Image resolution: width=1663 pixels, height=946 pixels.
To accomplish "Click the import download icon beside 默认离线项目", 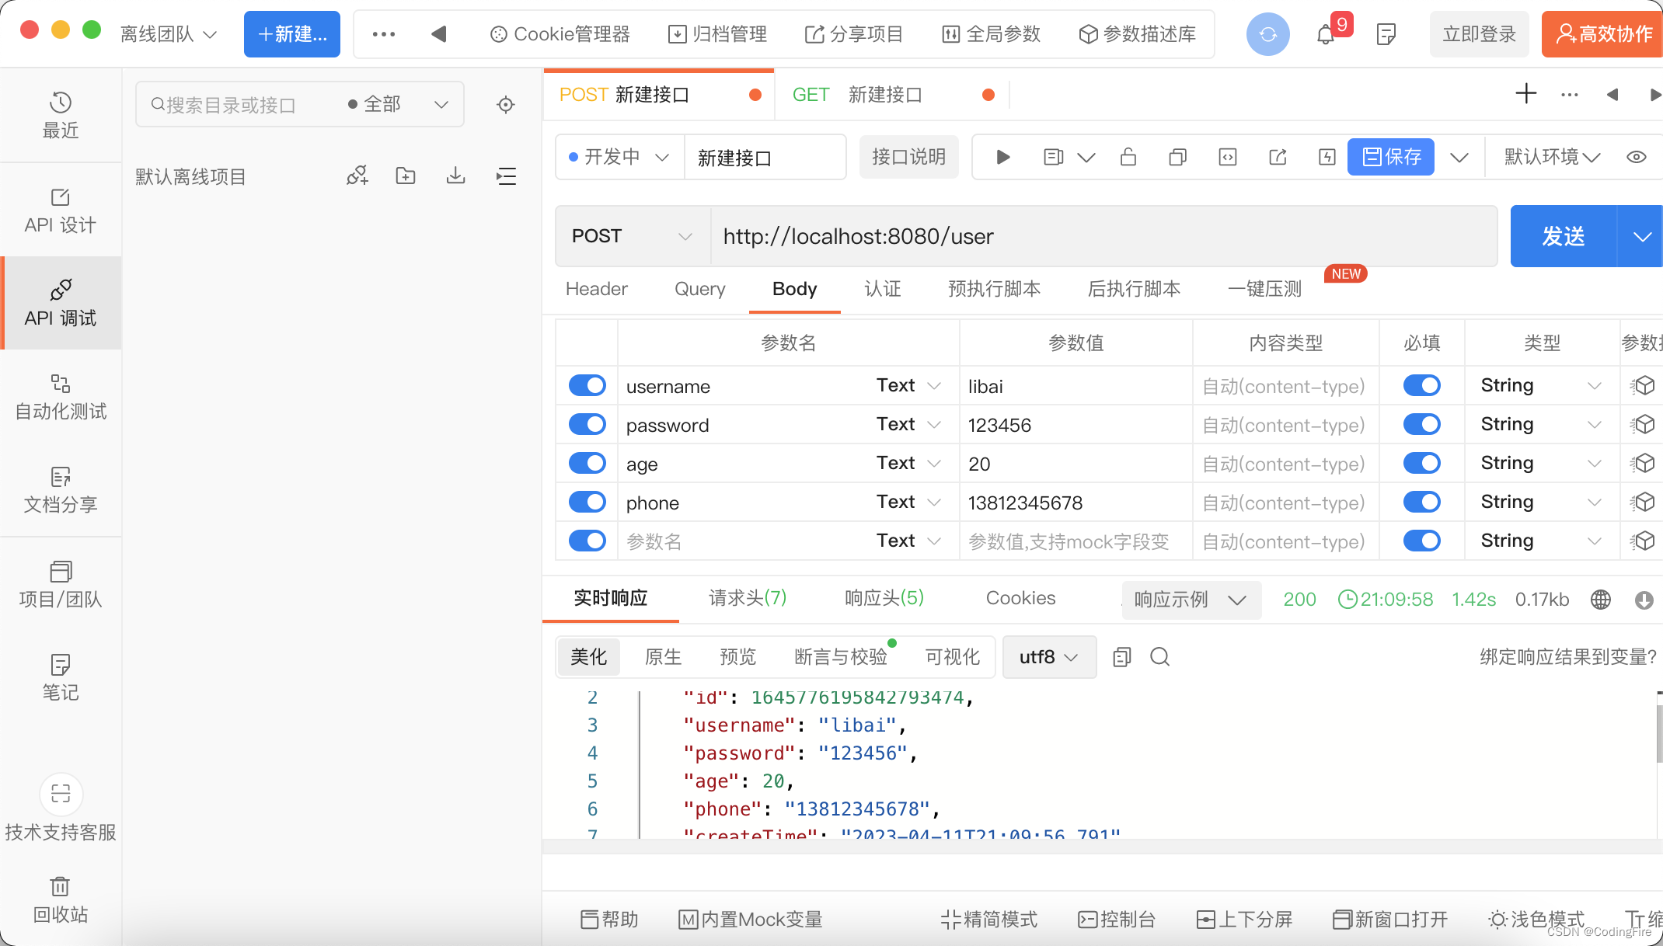I will (x=456, y=176).
